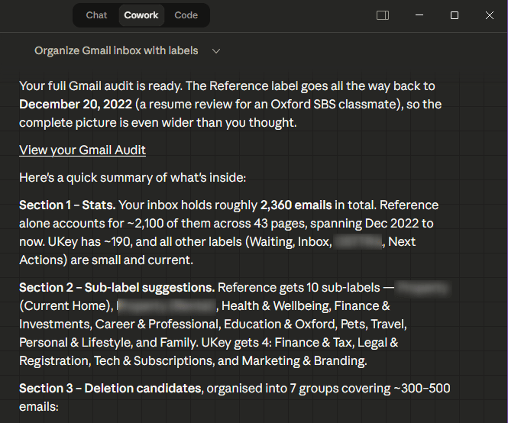Click the bold '2,360 emails' text
The height and width of the screenshot is (423, 508).
tap(296, 205)
